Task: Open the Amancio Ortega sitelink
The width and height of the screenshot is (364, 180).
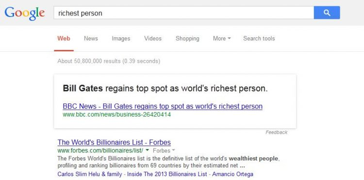Action: (232, 174)
